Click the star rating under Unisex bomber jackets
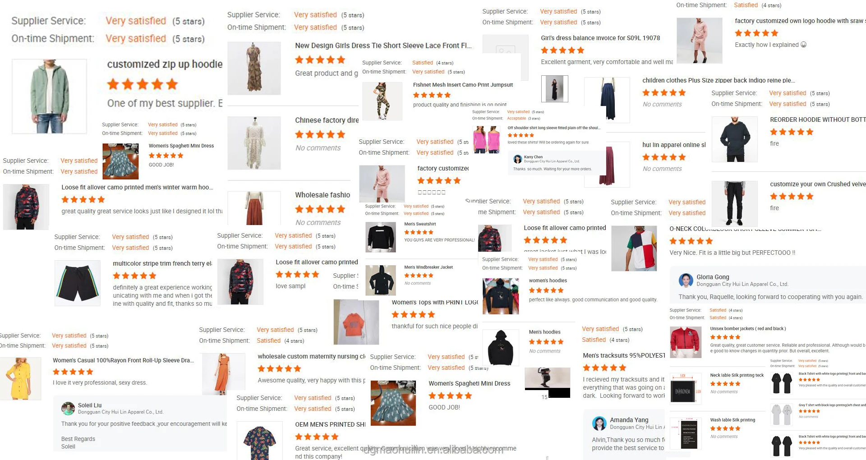866x460 pixels. pyautogui.click(x=725, y=337)
